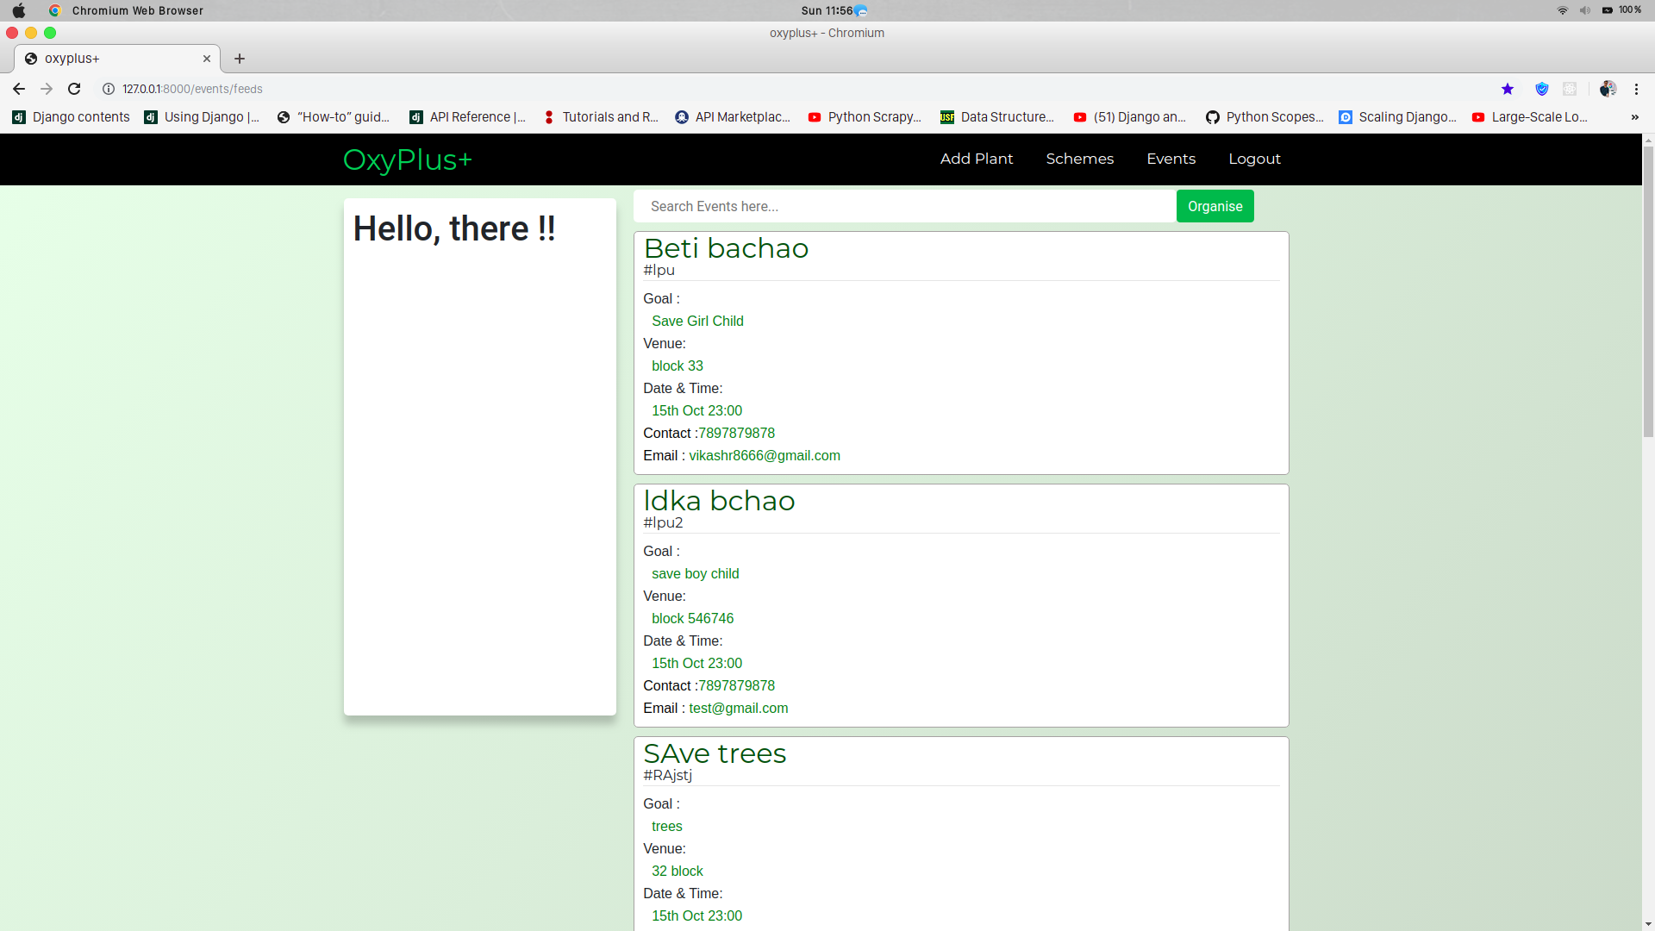Open a new browser tab
The width and height of the screenshot is (1655, 931).
[x=240, y=59]
